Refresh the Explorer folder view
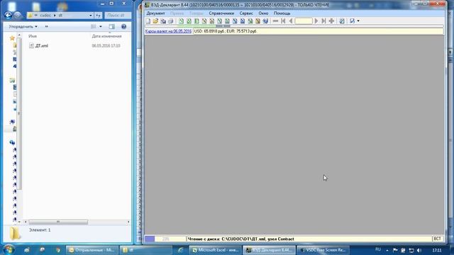 tap(99, 16)
